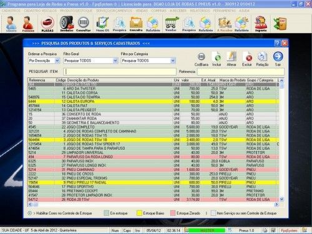312x234 pixels.
Task: Open the FERRAMENTAS menu
Action: (225, 11)
